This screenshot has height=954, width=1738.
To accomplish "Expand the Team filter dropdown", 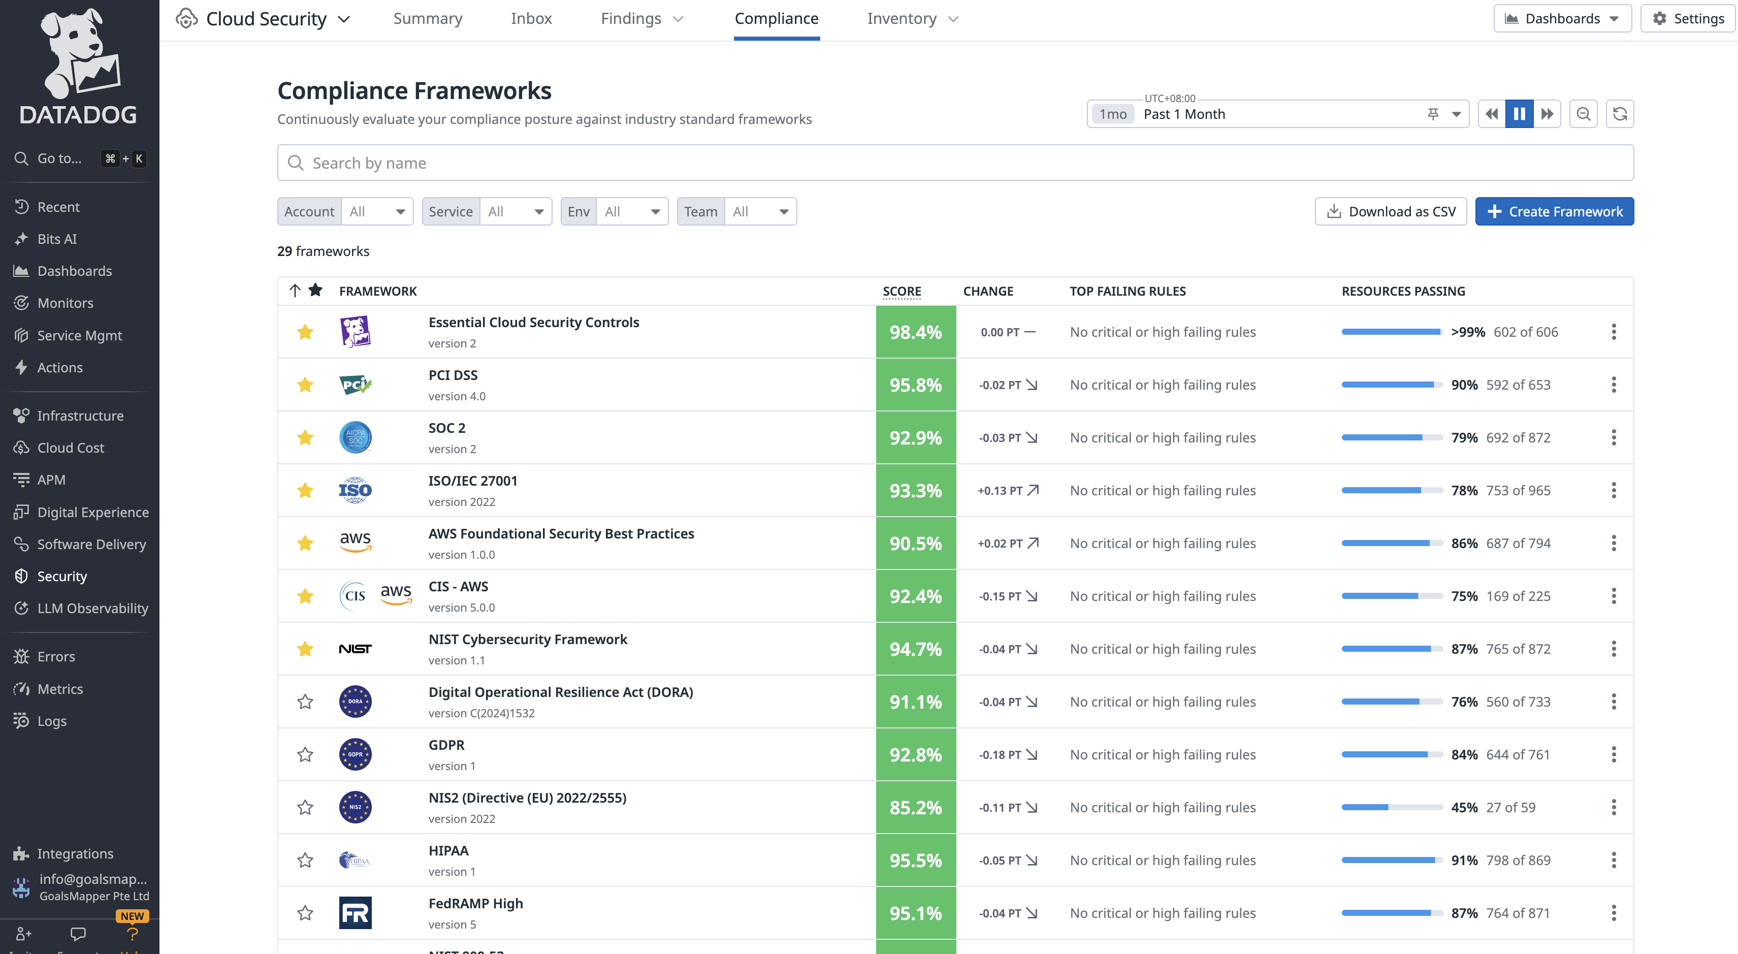I will (x=760, y=212).
